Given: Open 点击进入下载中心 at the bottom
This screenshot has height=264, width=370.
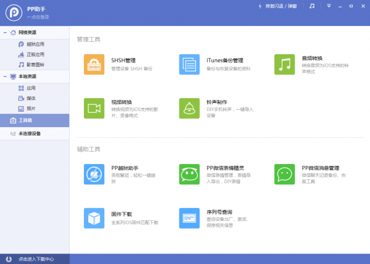Looking at the screenshot, I should (36, 259).
